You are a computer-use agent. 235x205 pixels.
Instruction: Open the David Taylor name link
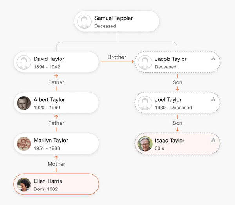click(49, 59)
